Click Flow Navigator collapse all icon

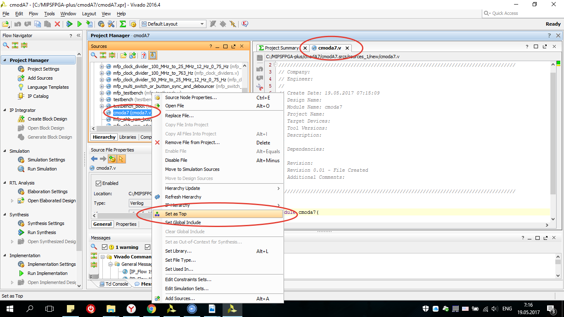[15, 45]
